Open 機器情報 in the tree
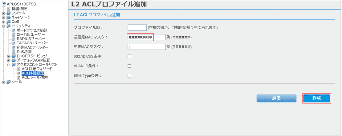The width and height of the screenshot is (342, 136). (x=19, y=9)
